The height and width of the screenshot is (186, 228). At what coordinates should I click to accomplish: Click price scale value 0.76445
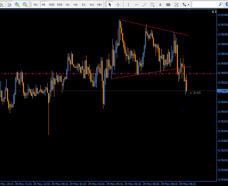(x=223, y=102)
